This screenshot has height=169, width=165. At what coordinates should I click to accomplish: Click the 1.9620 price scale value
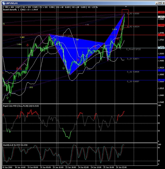click(x=161, y=68)
